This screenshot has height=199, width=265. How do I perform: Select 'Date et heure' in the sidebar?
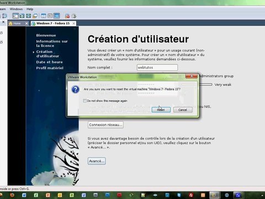tap(49, 62)
